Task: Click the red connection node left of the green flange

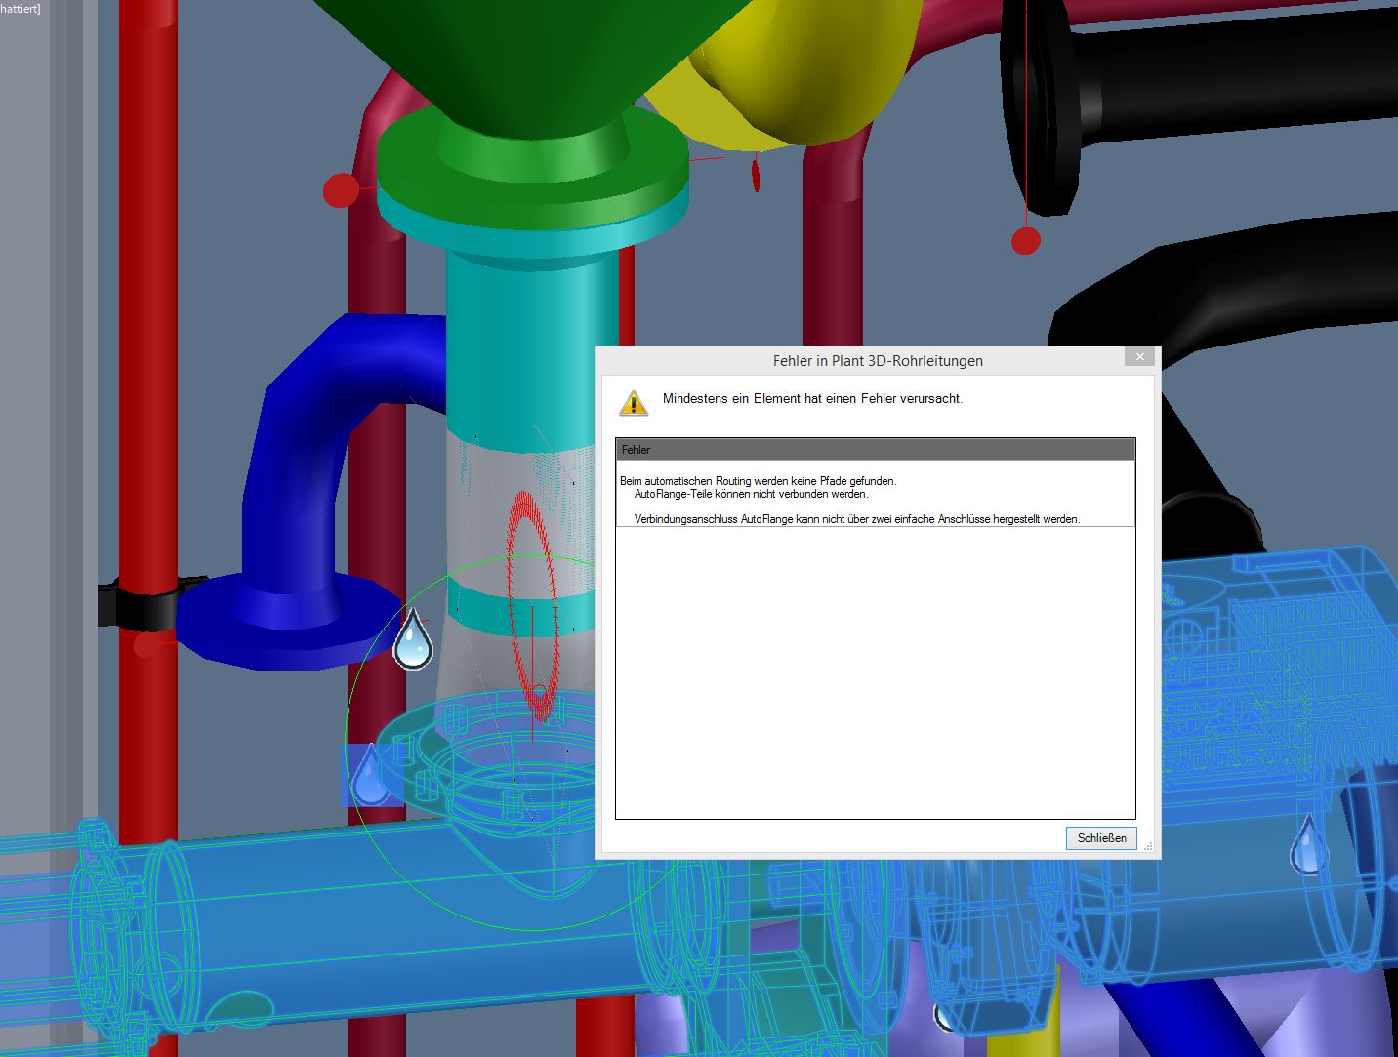Action: click(x=341, y=189)
